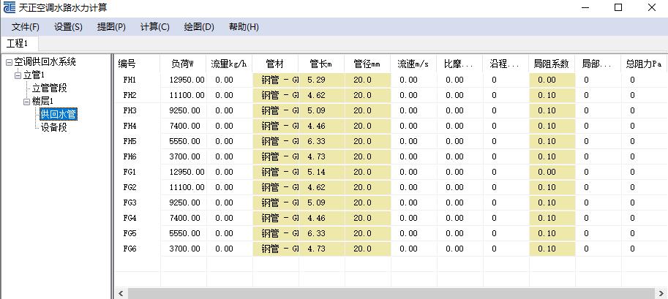Screen dimensions: 668x299
Task: Click the 负荷W column header
Action: pos(182,64)
